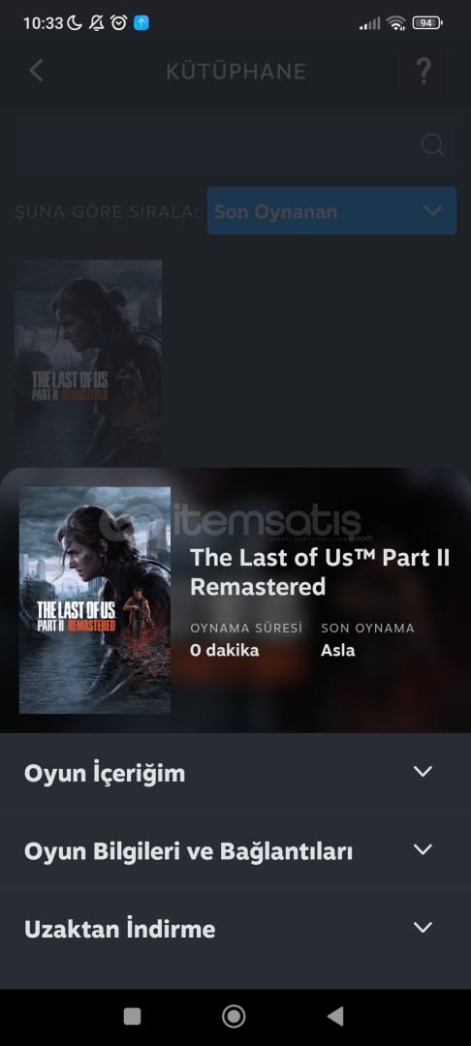Tap the Wi-Fi status icon
471x1046 pixels.
[395, 23]
